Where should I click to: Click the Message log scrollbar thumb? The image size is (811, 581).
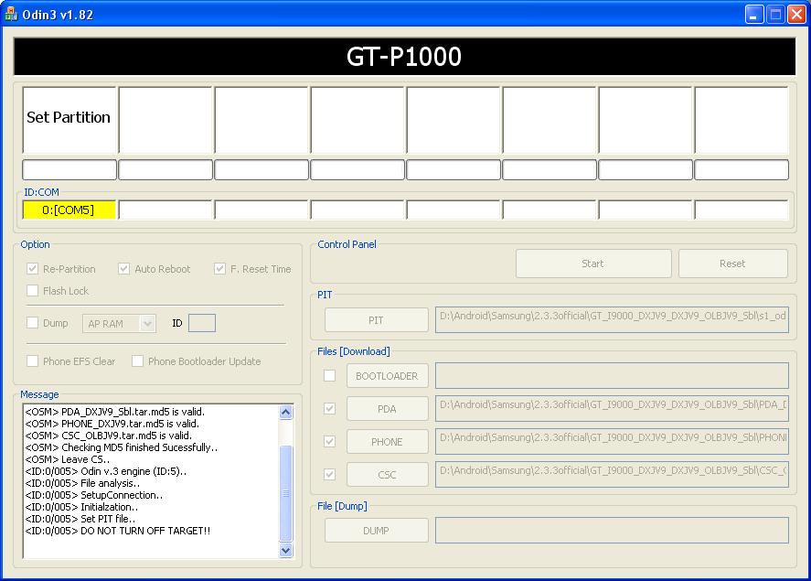(286, 493)
